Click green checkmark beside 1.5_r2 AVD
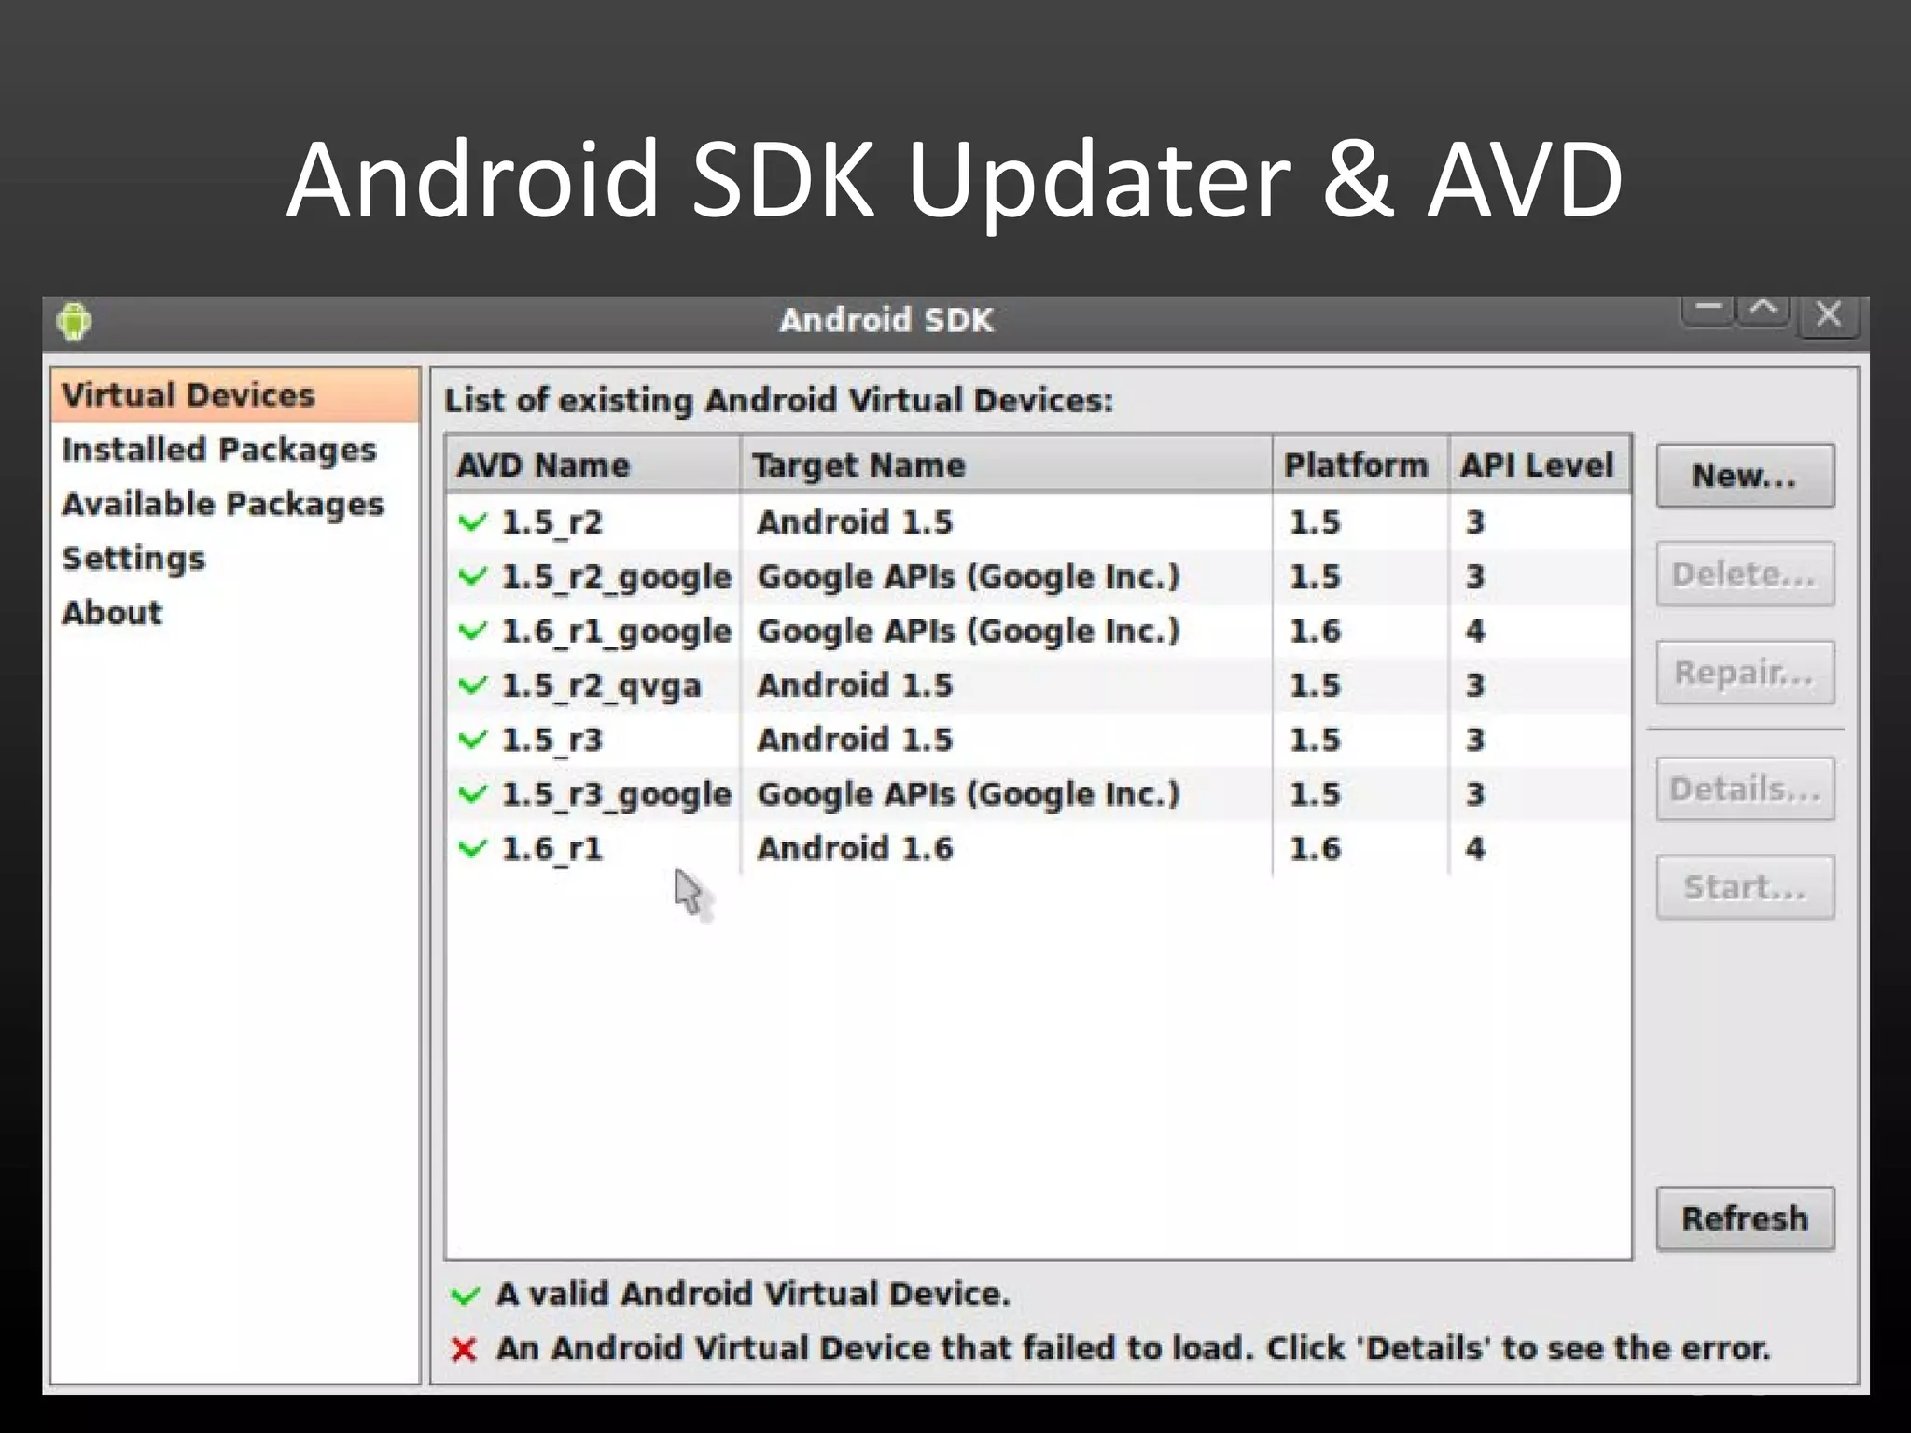Viewport: 1911px width, 1433px height. coord(473,522)
